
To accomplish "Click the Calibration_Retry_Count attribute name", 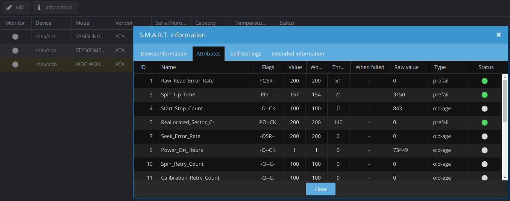I will pos(190,178).
